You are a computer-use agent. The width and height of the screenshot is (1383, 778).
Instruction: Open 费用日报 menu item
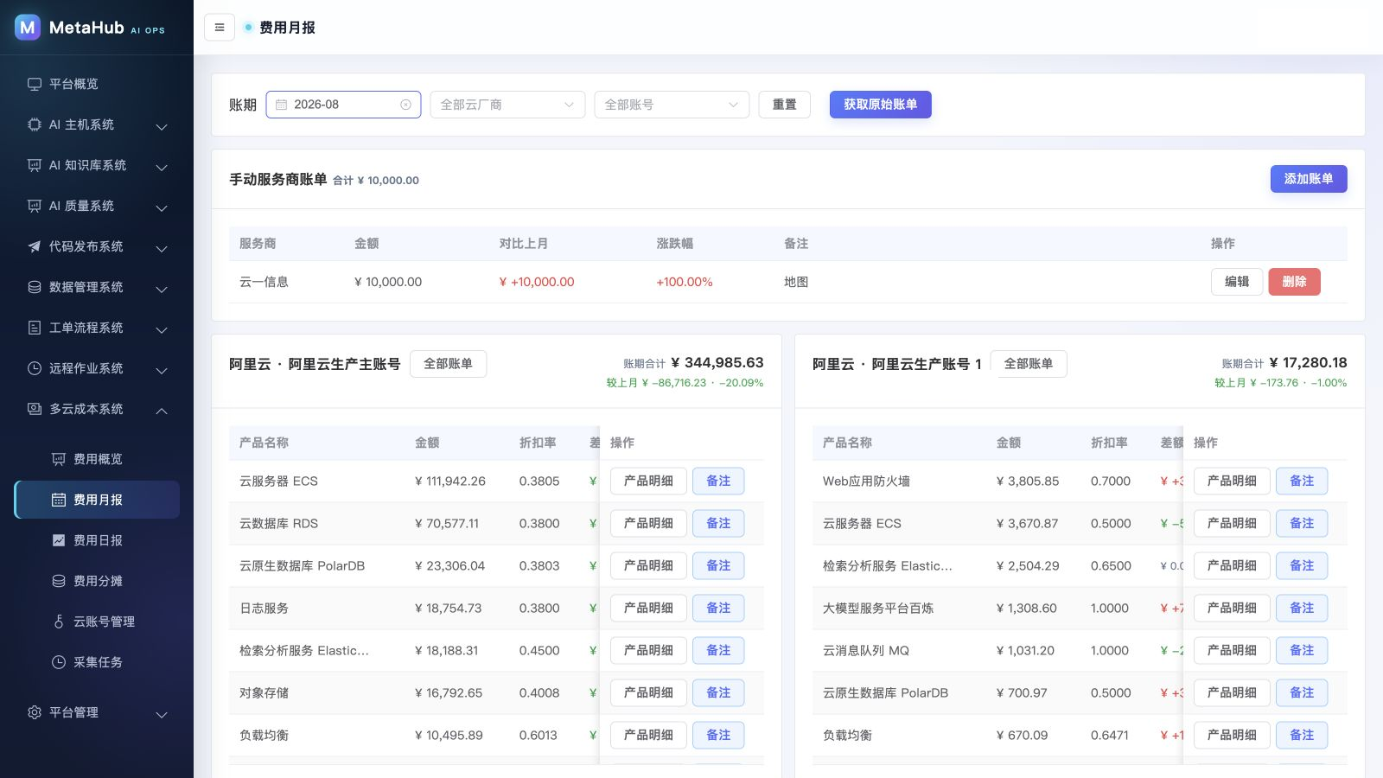97,540
